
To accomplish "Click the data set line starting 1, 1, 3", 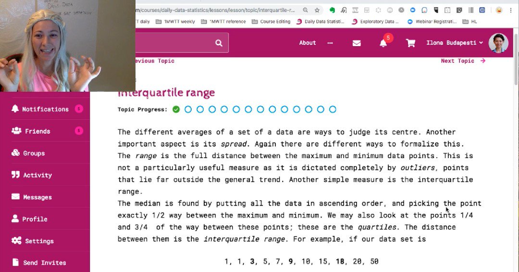I will pos(301,261).
